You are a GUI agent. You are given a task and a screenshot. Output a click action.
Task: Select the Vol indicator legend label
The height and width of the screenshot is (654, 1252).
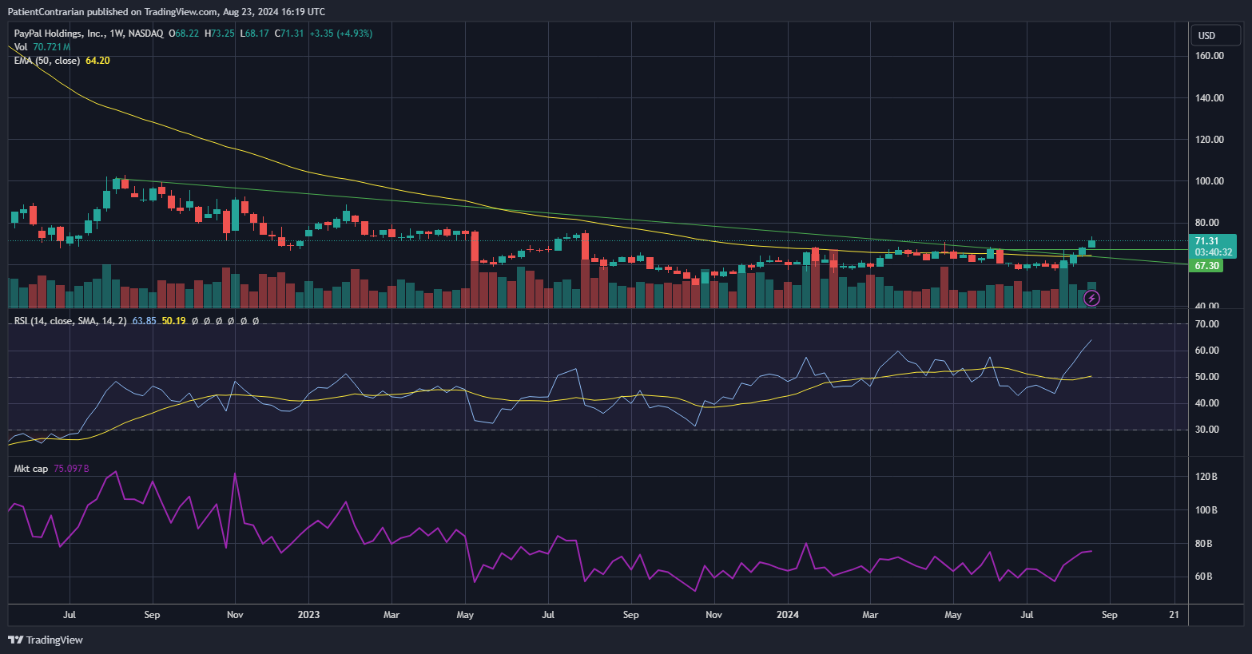pyautogui.click(x=21, y=47)
